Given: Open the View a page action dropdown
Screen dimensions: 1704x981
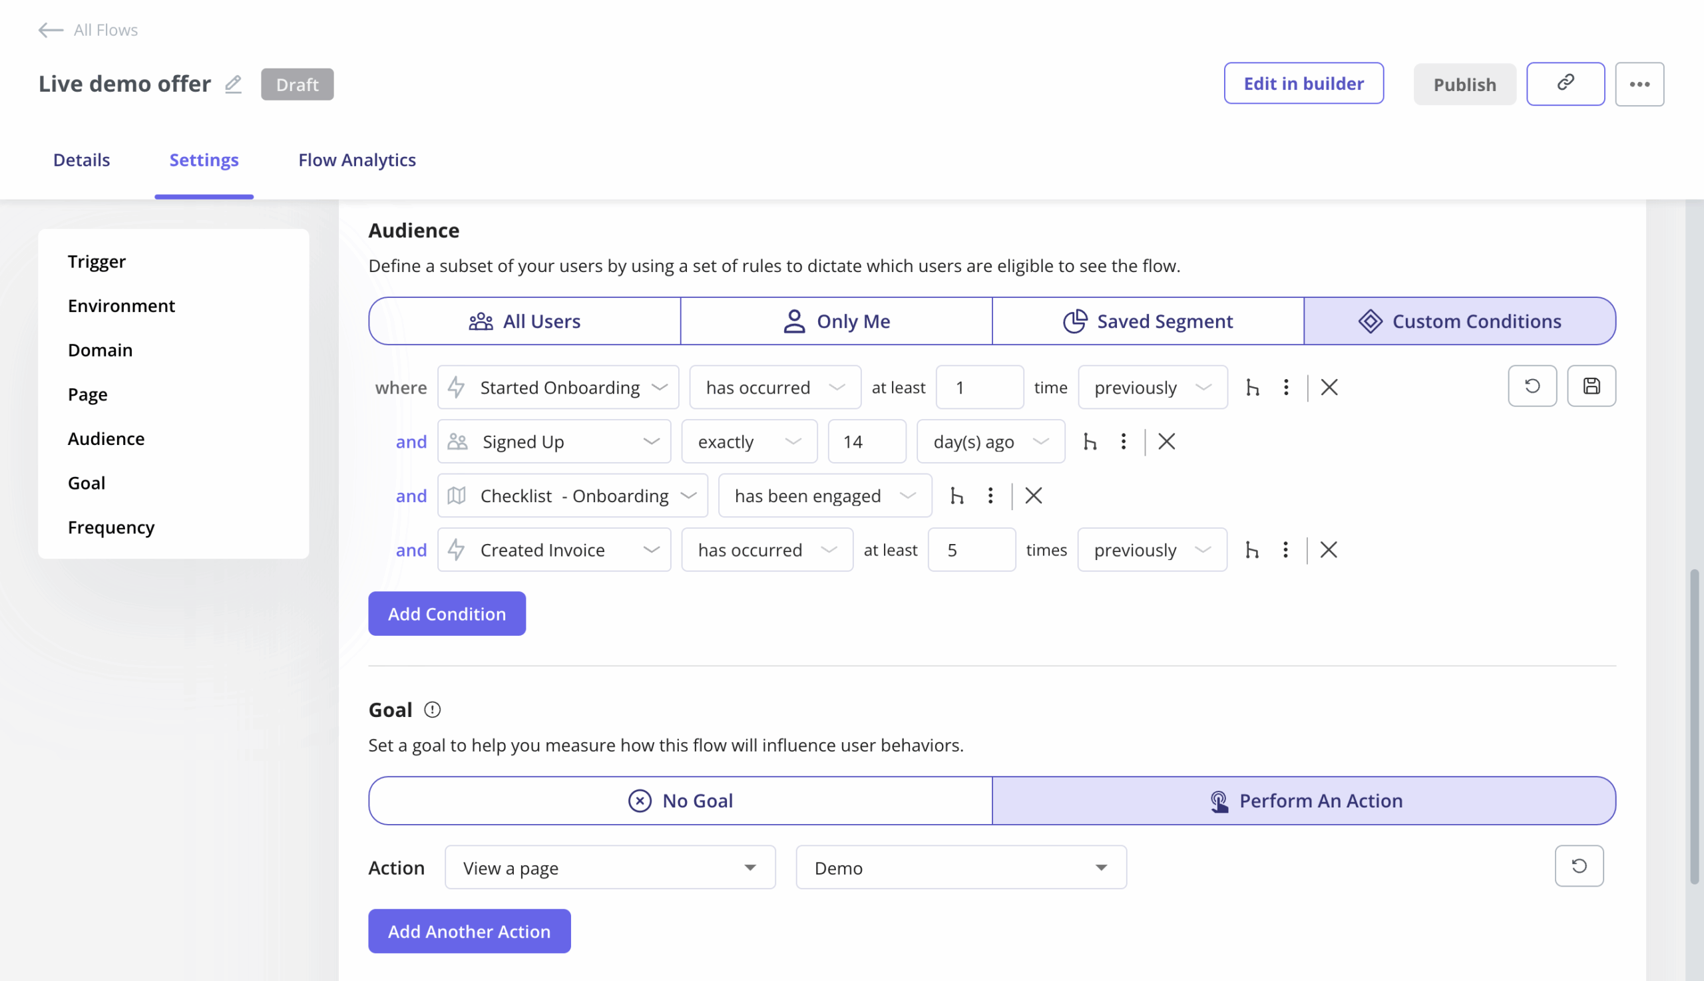Looking at the screenshot, I should tap(610, 868).
